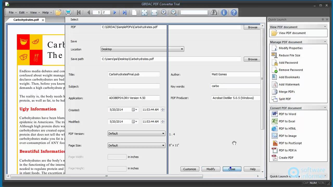Zoom out with the magnifier minus icon
This screenshot has width=333, height=187.
click(x=174, y=12)
